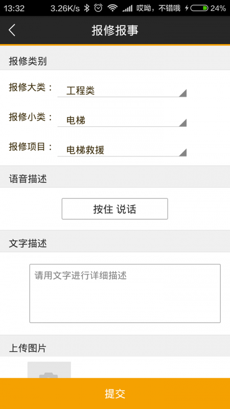Open the 报修项目 dropdown showing 电梯救援
This screenshot has width=230, height=409.
pyautogui.click(x=122, y=150)
